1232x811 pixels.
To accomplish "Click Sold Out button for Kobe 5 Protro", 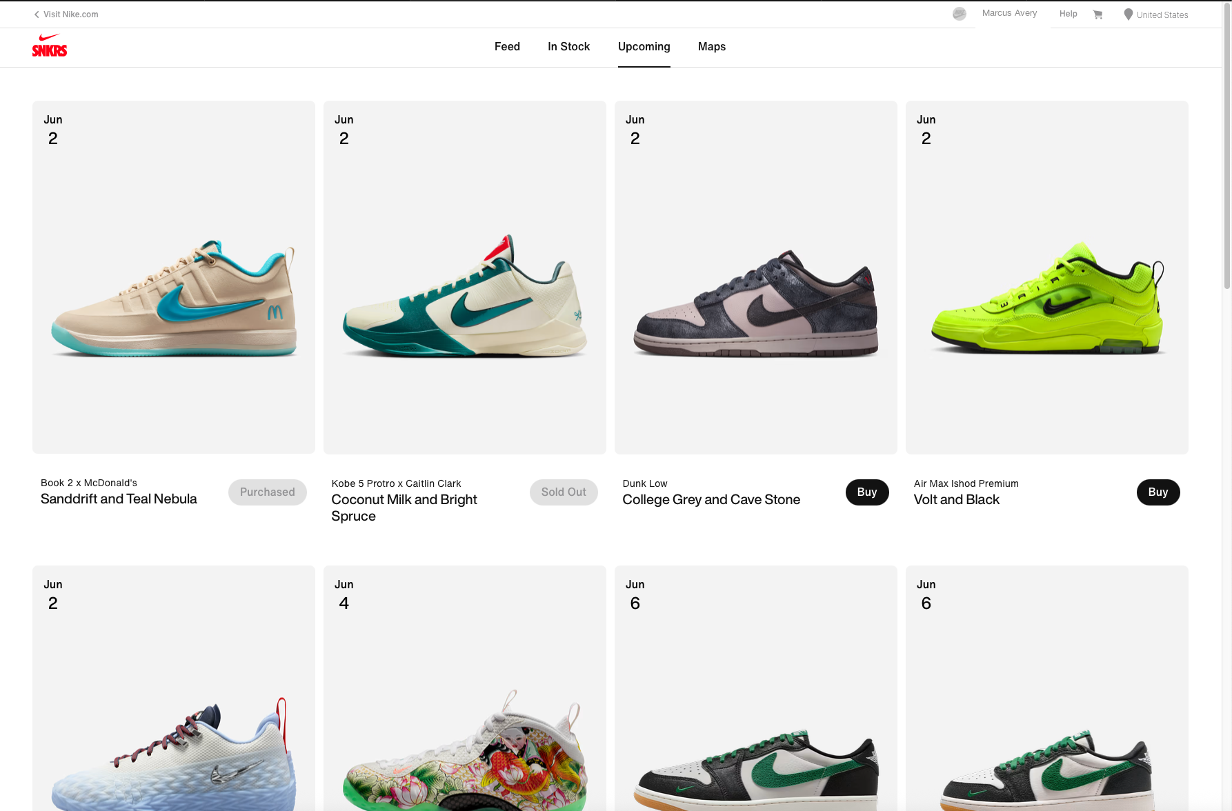I will (564, 492).
